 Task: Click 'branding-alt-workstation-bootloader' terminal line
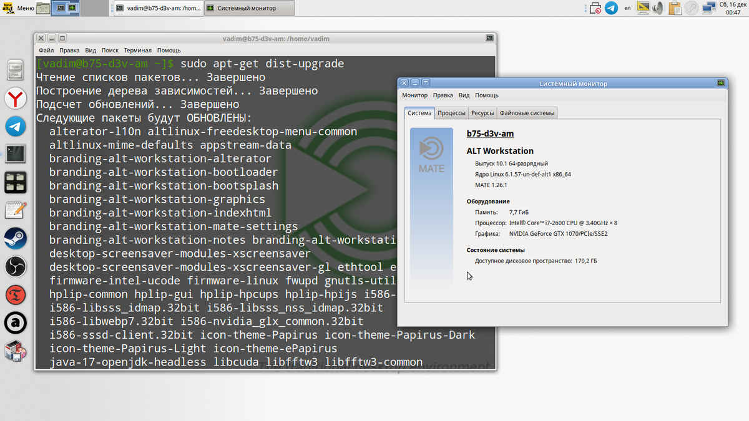[x=164, y=172]
